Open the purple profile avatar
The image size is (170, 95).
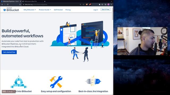point(108,4)
